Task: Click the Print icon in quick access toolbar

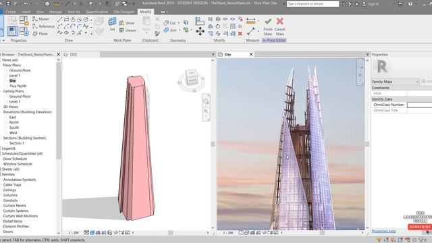Action: point(47,4)
